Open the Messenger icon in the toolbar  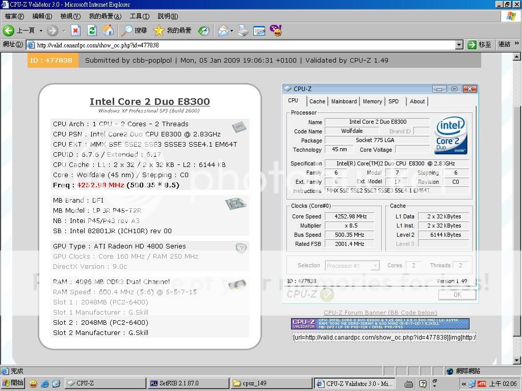tap(276, 31)
